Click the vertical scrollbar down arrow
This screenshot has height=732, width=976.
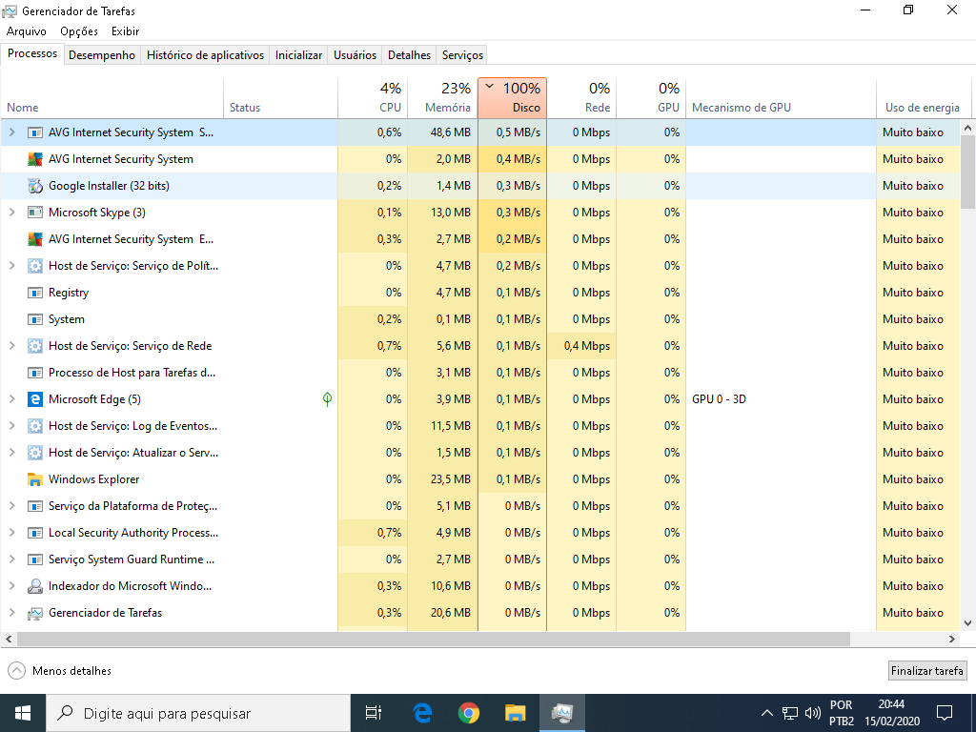[968, 623]
